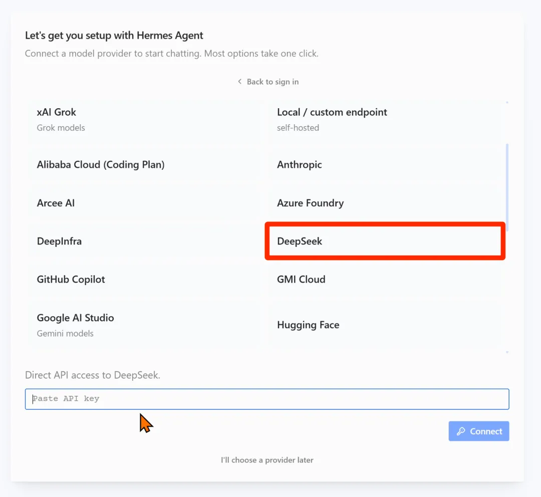Choose Local / custom endpoint provider

pos(384,119)
